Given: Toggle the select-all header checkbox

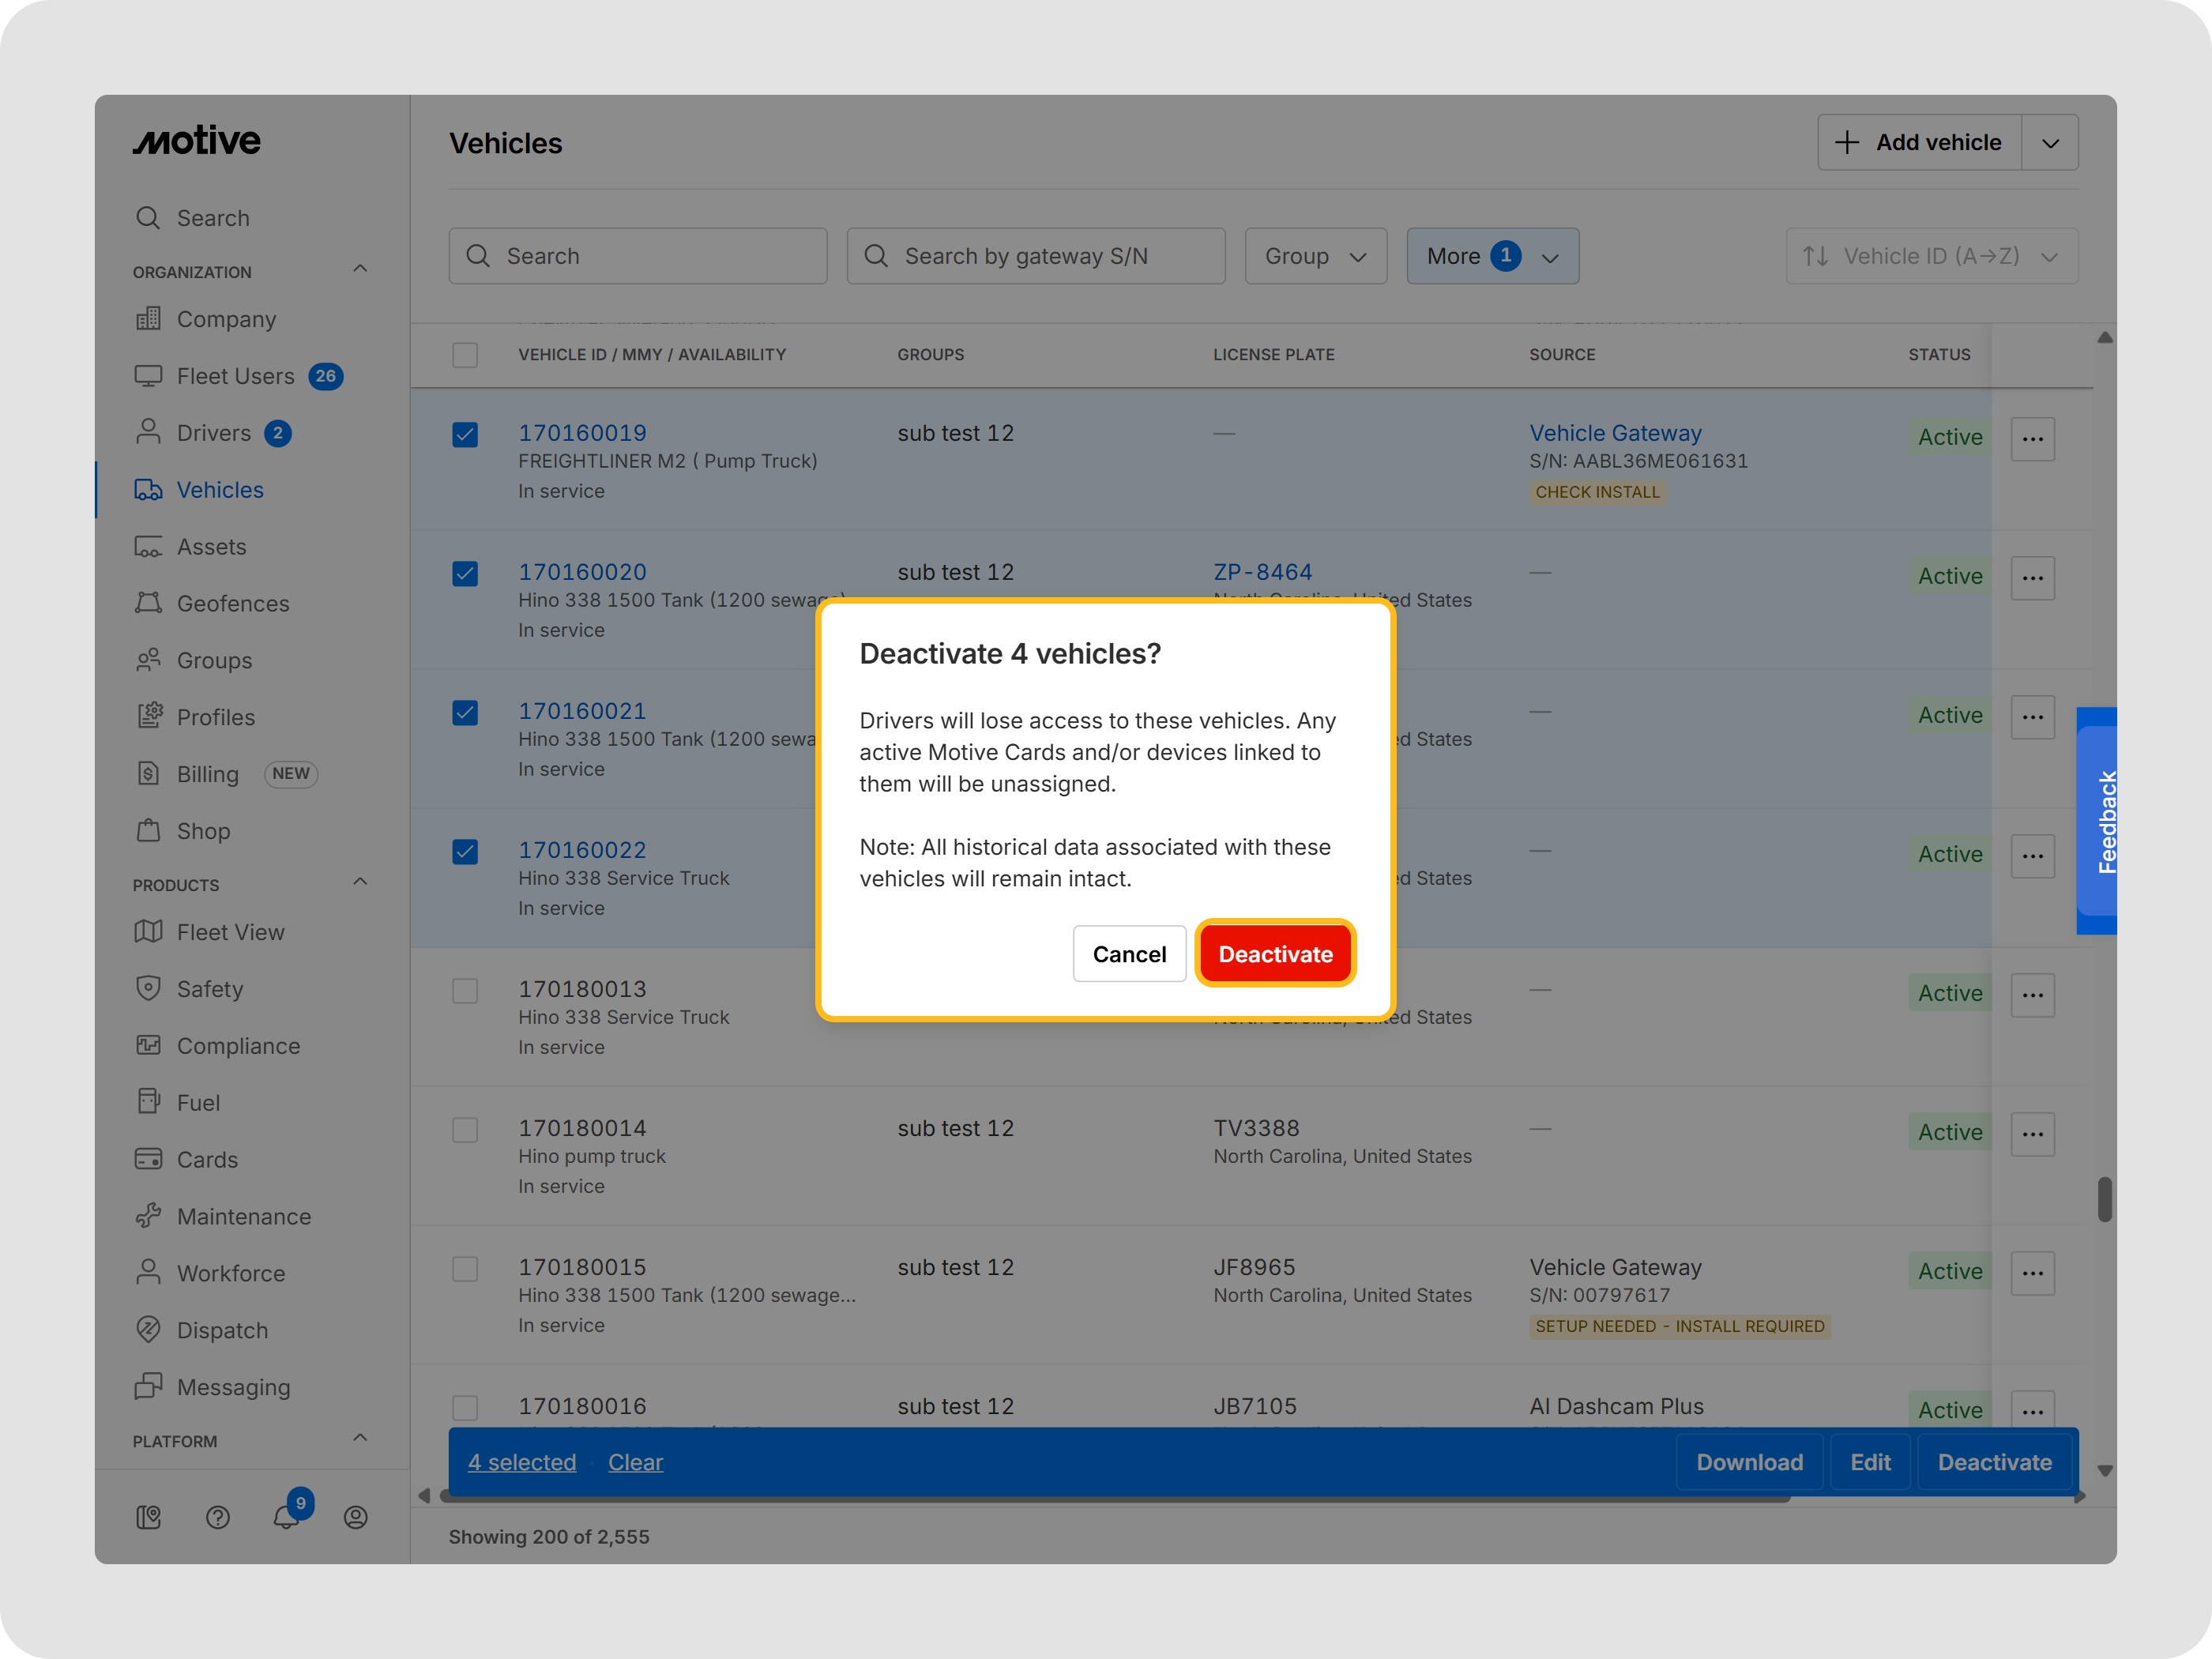Looking at the screenshot, I should [x=465, y=355].
